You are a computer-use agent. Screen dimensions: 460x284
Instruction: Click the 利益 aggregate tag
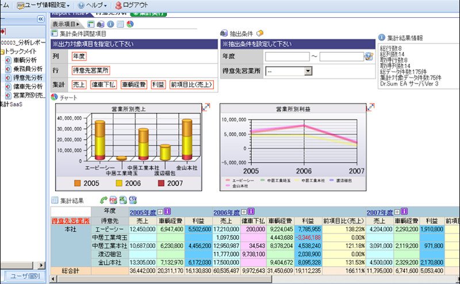pyautogui.click(x=158, y=84)
